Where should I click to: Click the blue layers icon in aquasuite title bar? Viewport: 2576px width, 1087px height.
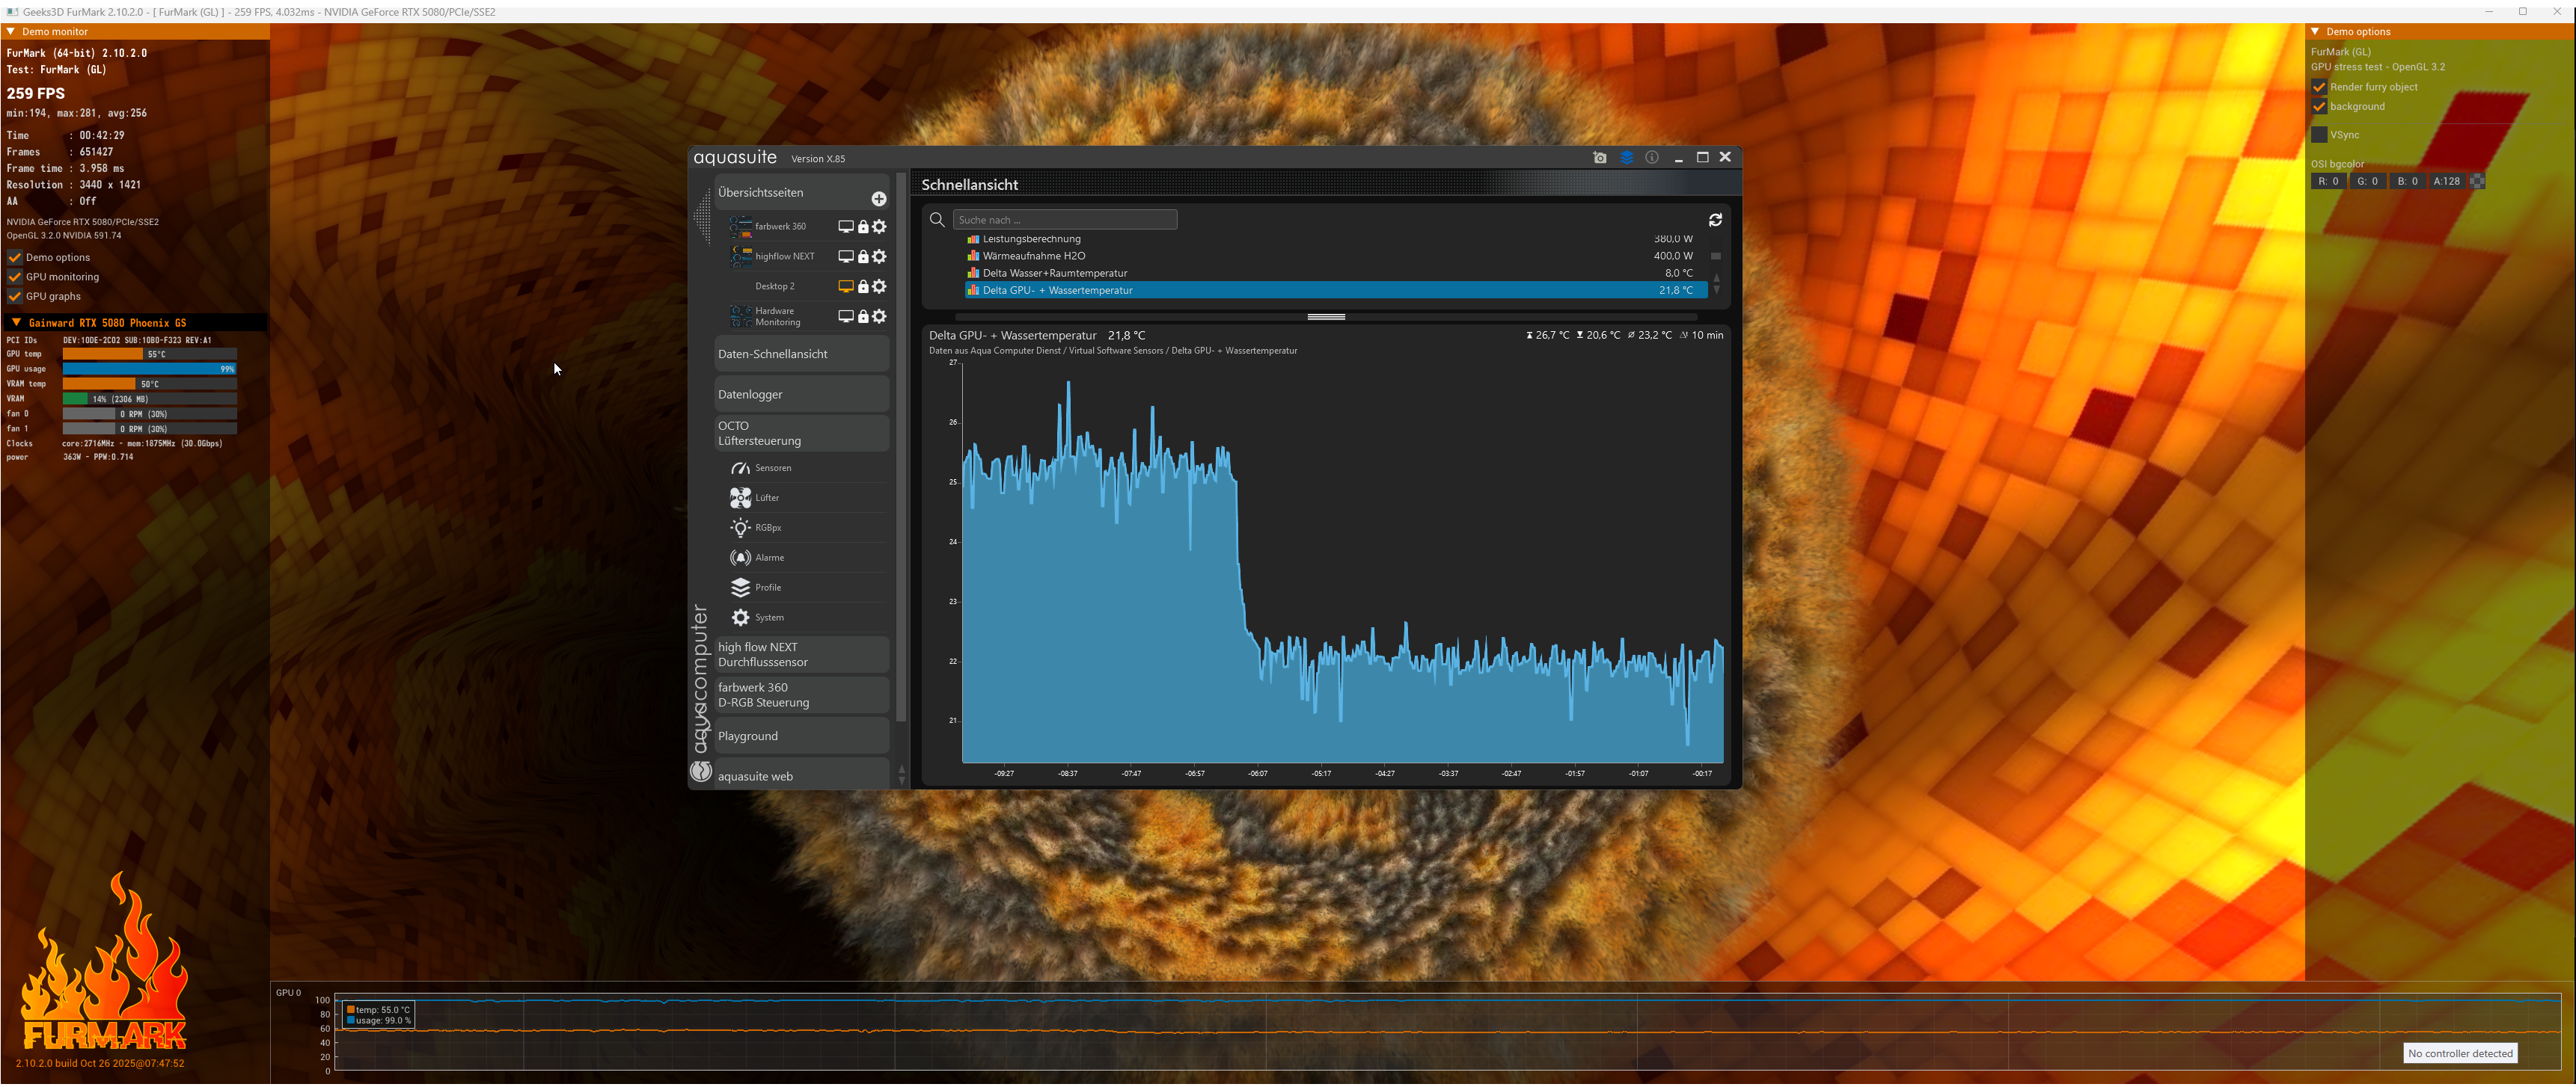(x=1627, y=158)
